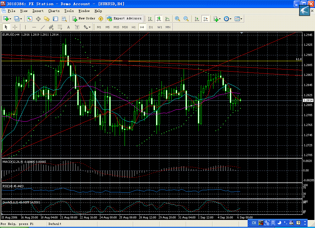Image resolution: width=315 pixels, height=228 pixels.
Task: Draw a trendline with the diagonal line tool
Action: [43, 27]
